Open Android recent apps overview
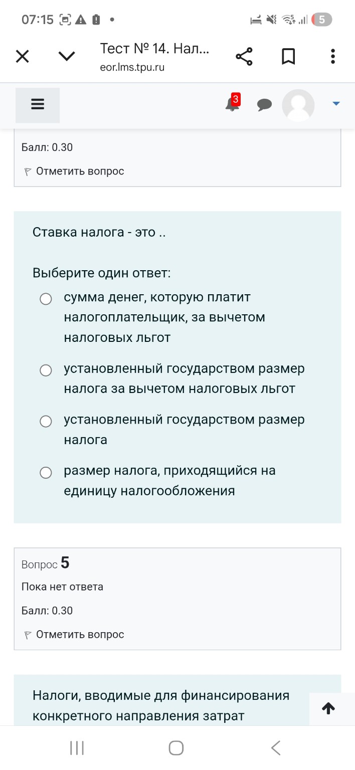 point(76,747)
